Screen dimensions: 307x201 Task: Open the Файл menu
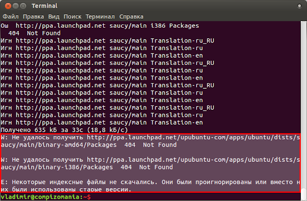pos(11,17)
